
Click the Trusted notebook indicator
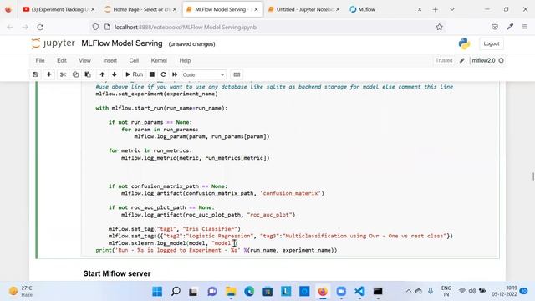(444, 60)
